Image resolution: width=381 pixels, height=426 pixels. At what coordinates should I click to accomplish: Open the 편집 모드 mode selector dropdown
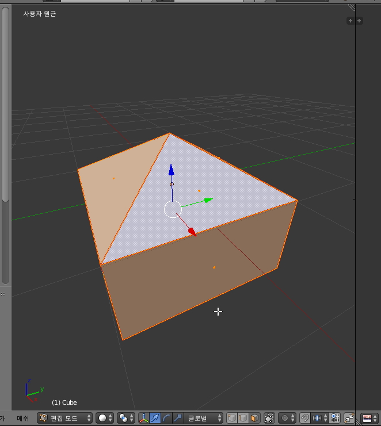click(x=64, y=418)
